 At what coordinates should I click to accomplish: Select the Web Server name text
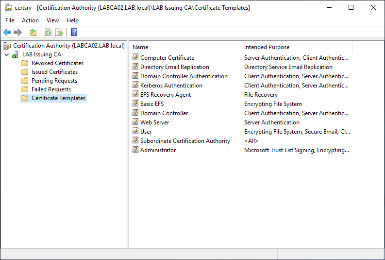tap(155, 122)
